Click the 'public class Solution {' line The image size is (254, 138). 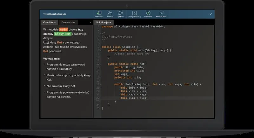coord(120,47)
